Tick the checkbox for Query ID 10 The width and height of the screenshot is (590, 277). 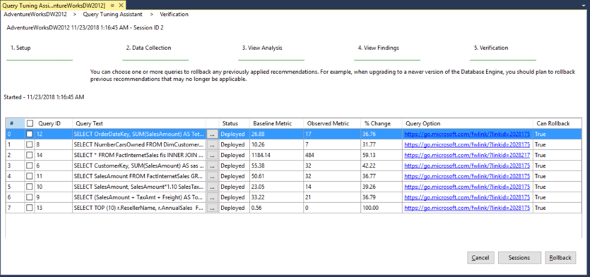tap(29, 187)
